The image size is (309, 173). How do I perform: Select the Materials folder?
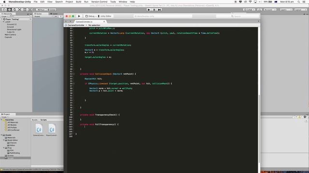click(12, 138)
